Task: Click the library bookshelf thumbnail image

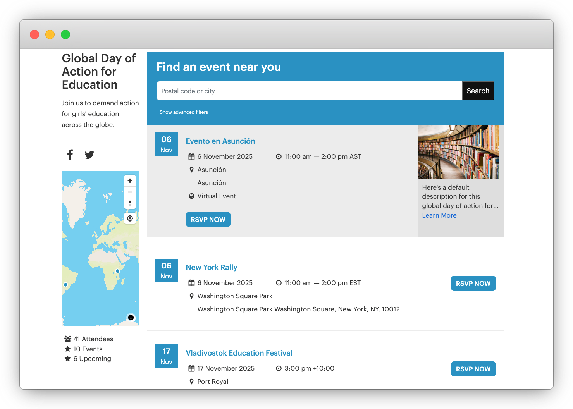Action: point(459,152)
